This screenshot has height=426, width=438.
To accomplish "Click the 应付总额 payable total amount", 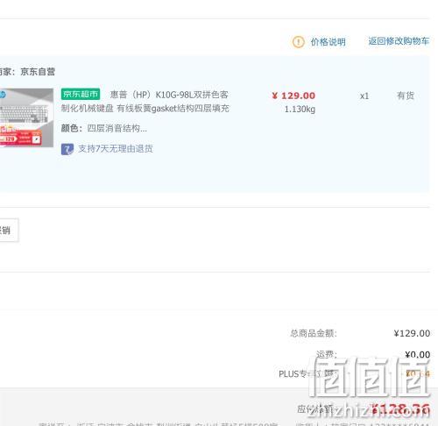I will 401,409.
